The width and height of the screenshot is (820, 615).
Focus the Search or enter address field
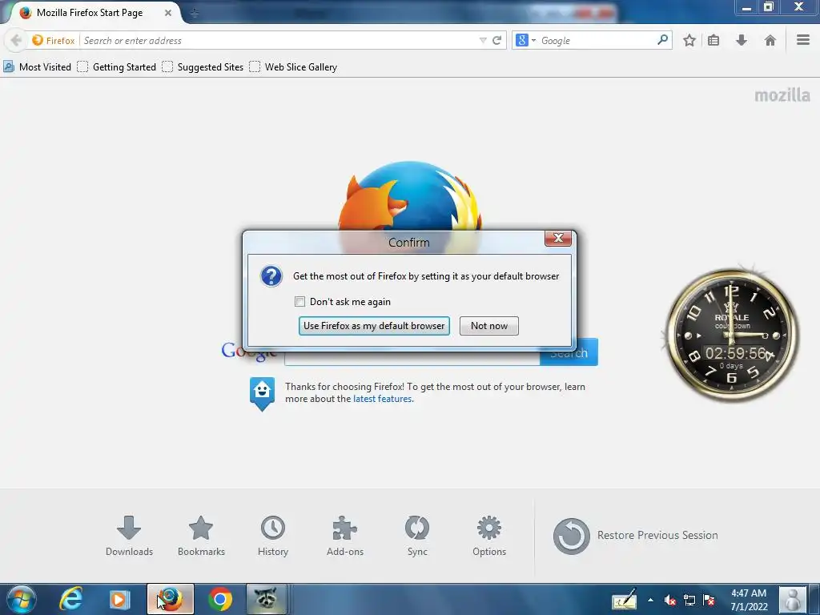point(279,40)
